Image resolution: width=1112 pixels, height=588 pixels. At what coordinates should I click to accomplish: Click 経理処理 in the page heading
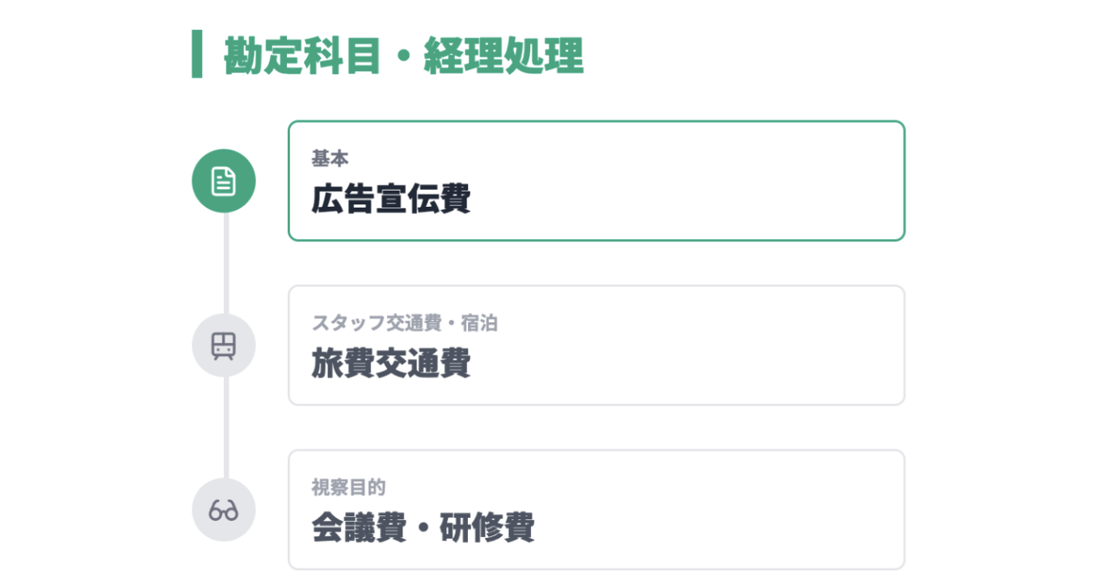[x=503, y=56]
